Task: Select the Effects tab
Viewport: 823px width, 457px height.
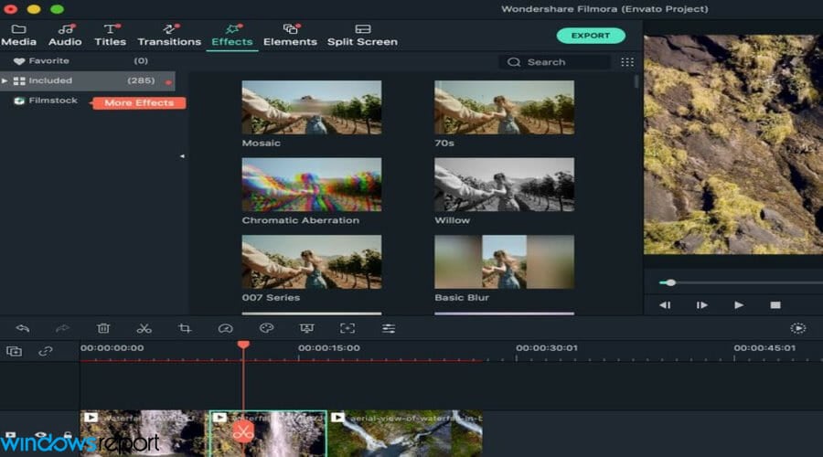Action: tap(232, 35)
